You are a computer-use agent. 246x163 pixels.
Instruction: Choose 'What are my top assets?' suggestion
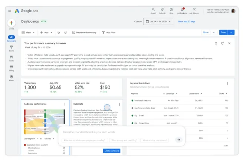[x=155, y=140]
